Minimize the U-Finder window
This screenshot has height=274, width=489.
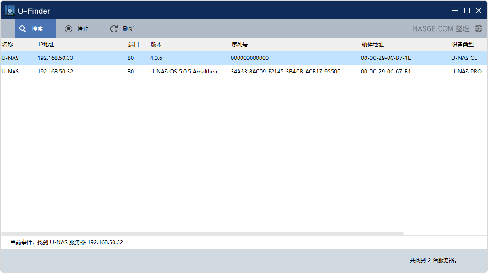click(x=455, y=11)
